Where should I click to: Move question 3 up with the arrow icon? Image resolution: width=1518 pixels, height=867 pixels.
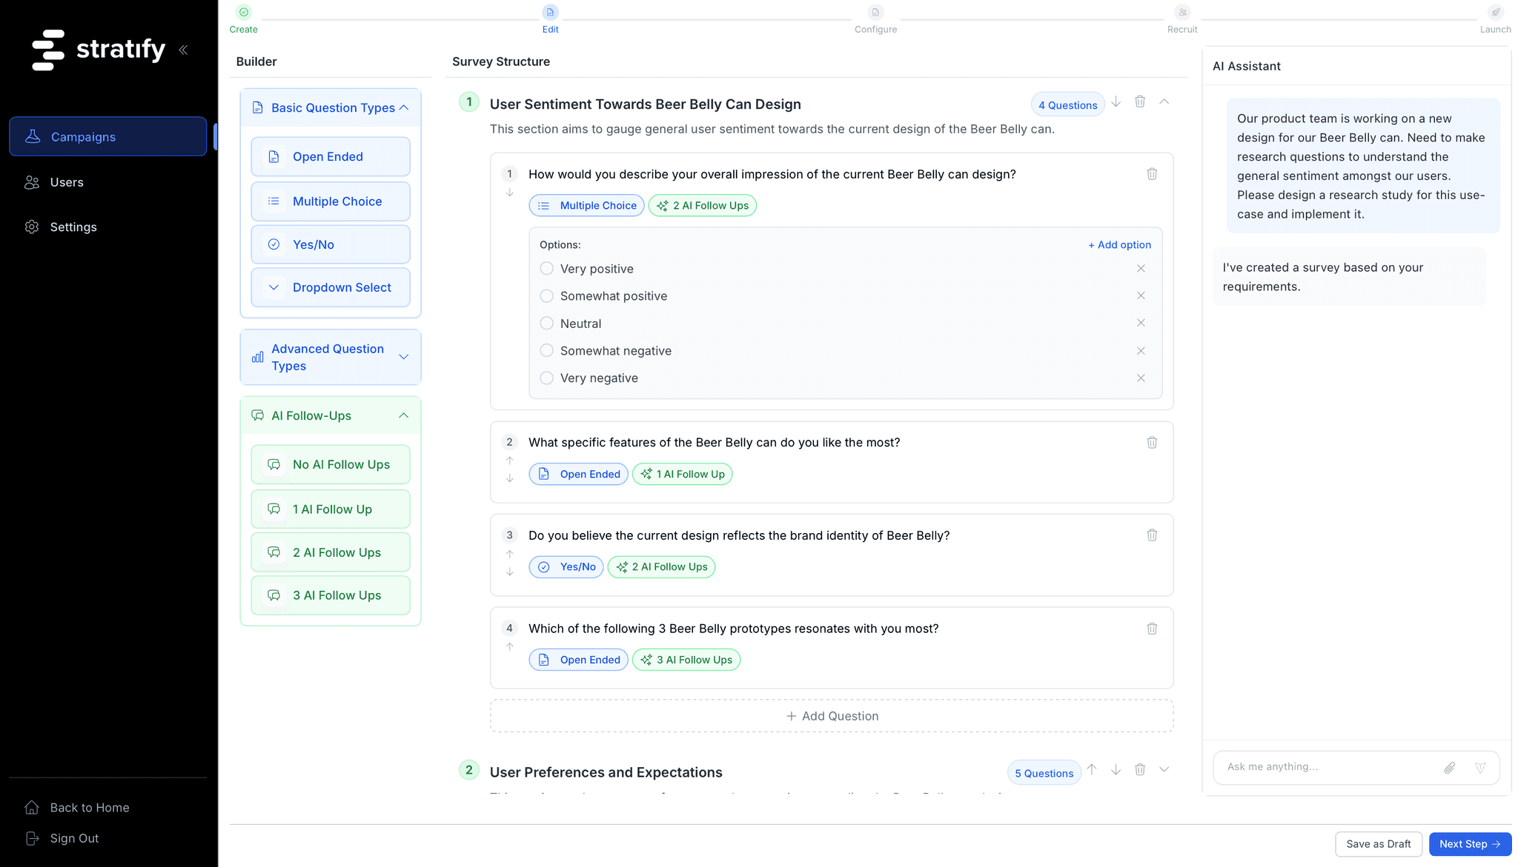click(509, 553)
